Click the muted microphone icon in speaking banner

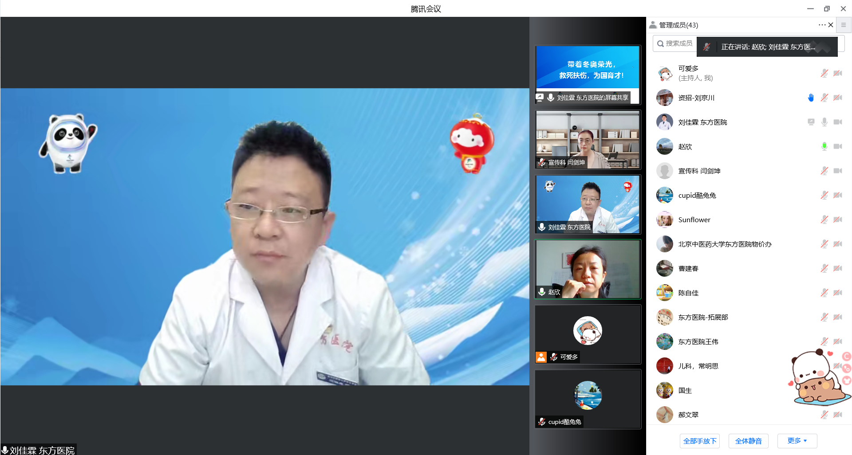[707, 47]
